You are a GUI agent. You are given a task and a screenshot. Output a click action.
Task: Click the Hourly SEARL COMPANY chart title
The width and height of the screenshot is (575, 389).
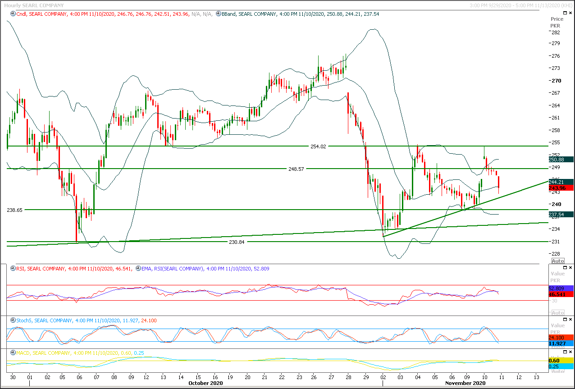pos(34,5)
